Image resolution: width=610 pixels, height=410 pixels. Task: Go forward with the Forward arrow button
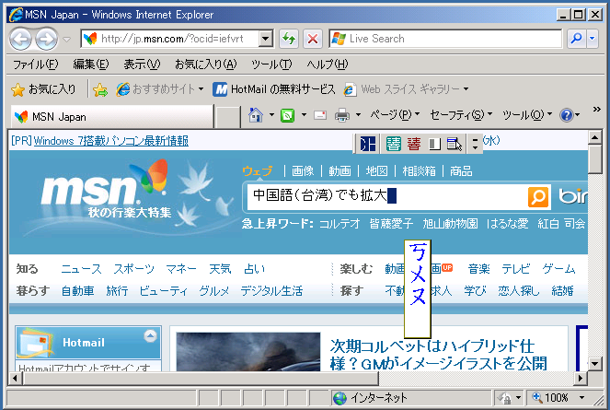pos(46,39)
